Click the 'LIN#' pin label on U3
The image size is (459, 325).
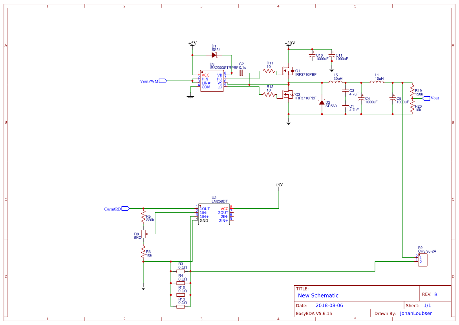(206, 83)
